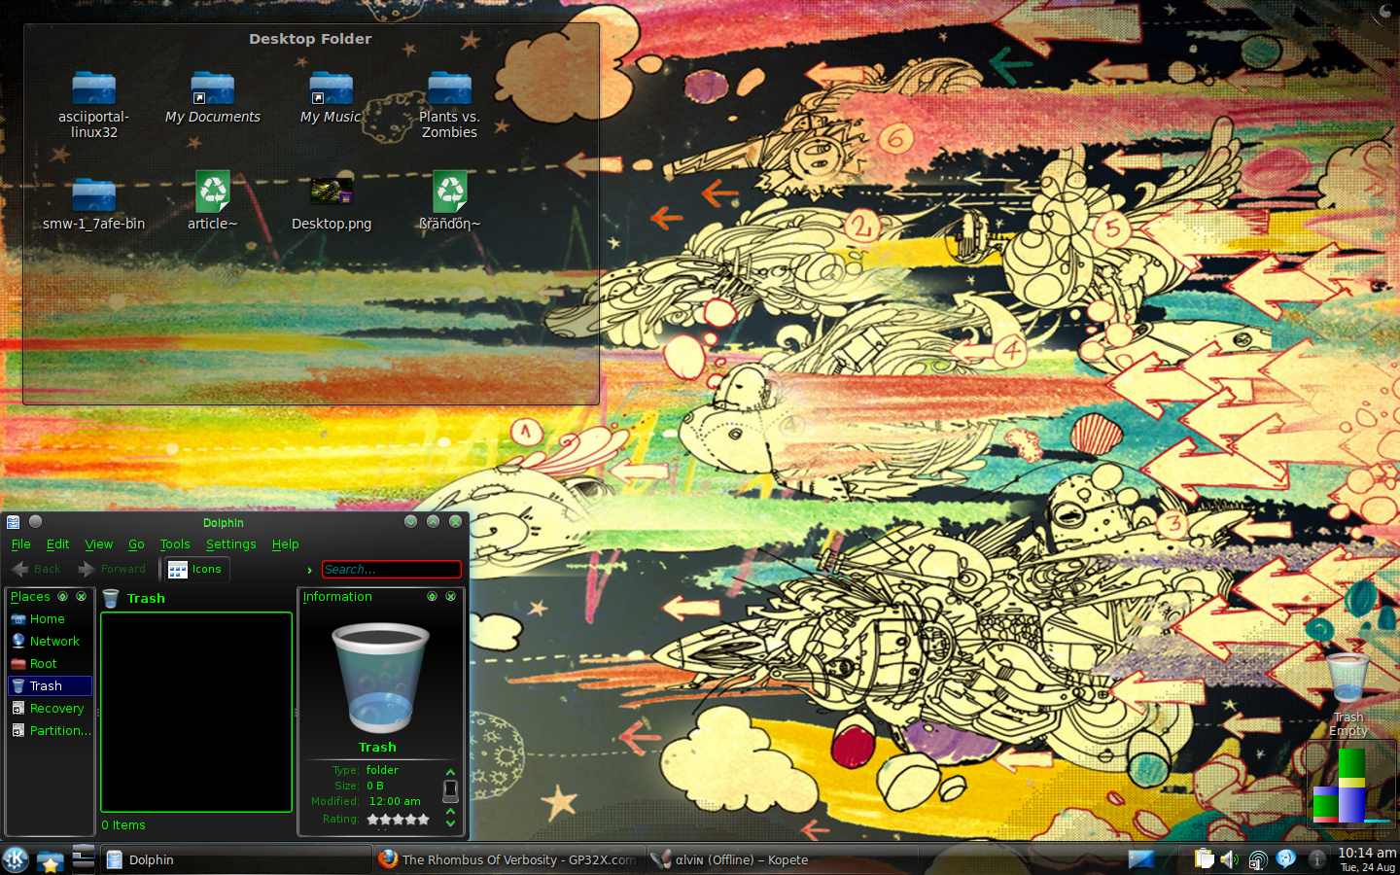
Task: Open the View menu in Dolphin
Action: coord(98,544)
